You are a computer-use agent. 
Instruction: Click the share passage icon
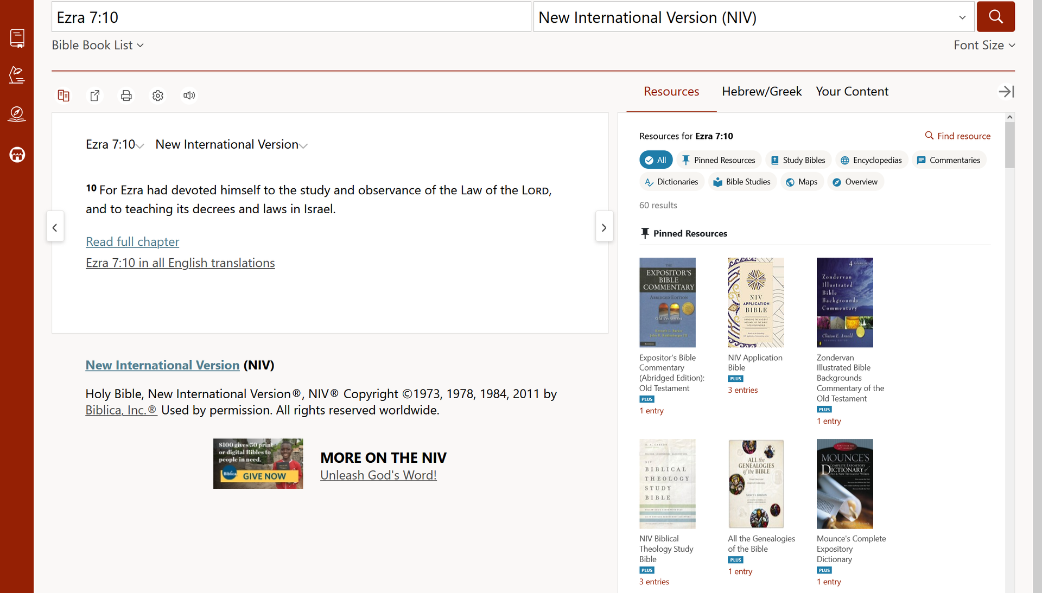click(95, 95)
